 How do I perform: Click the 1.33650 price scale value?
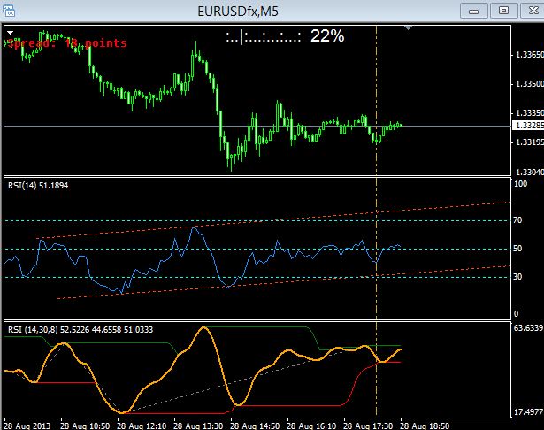pyautogui.click(x=530, y=55)
